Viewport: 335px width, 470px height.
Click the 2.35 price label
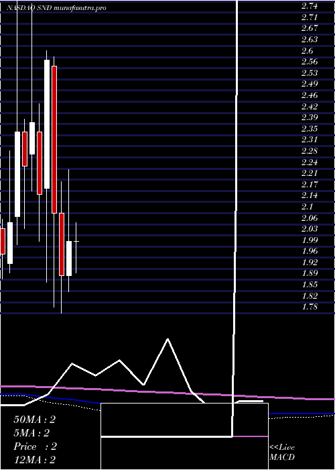[x=310, y=129]
